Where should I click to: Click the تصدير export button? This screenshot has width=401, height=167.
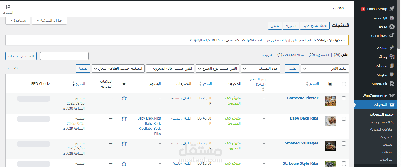click(275, 26)
